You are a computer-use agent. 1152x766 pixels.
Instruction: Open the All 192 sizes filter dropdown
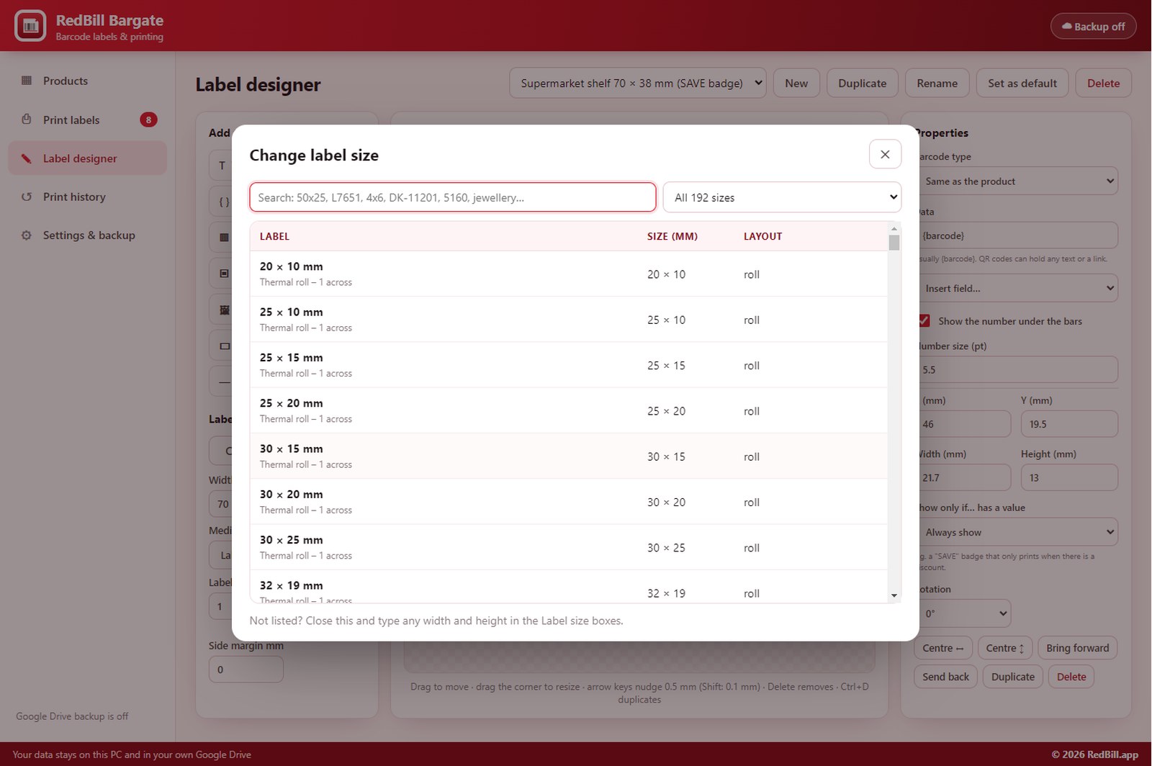pos(782,197)
